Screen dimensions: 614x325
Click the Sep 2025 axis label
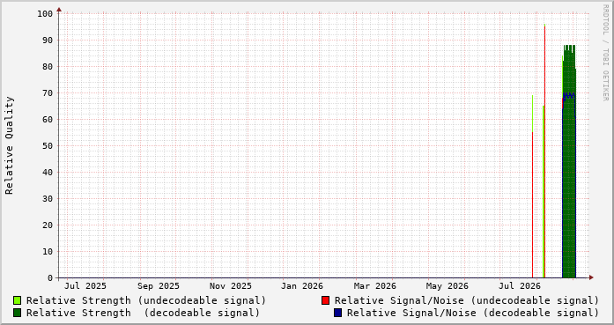pos(159,286)
